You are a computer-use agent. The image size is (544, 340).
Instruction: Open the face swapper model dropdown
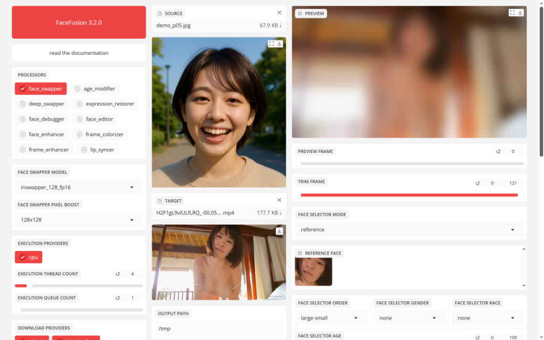pos(79,187)
